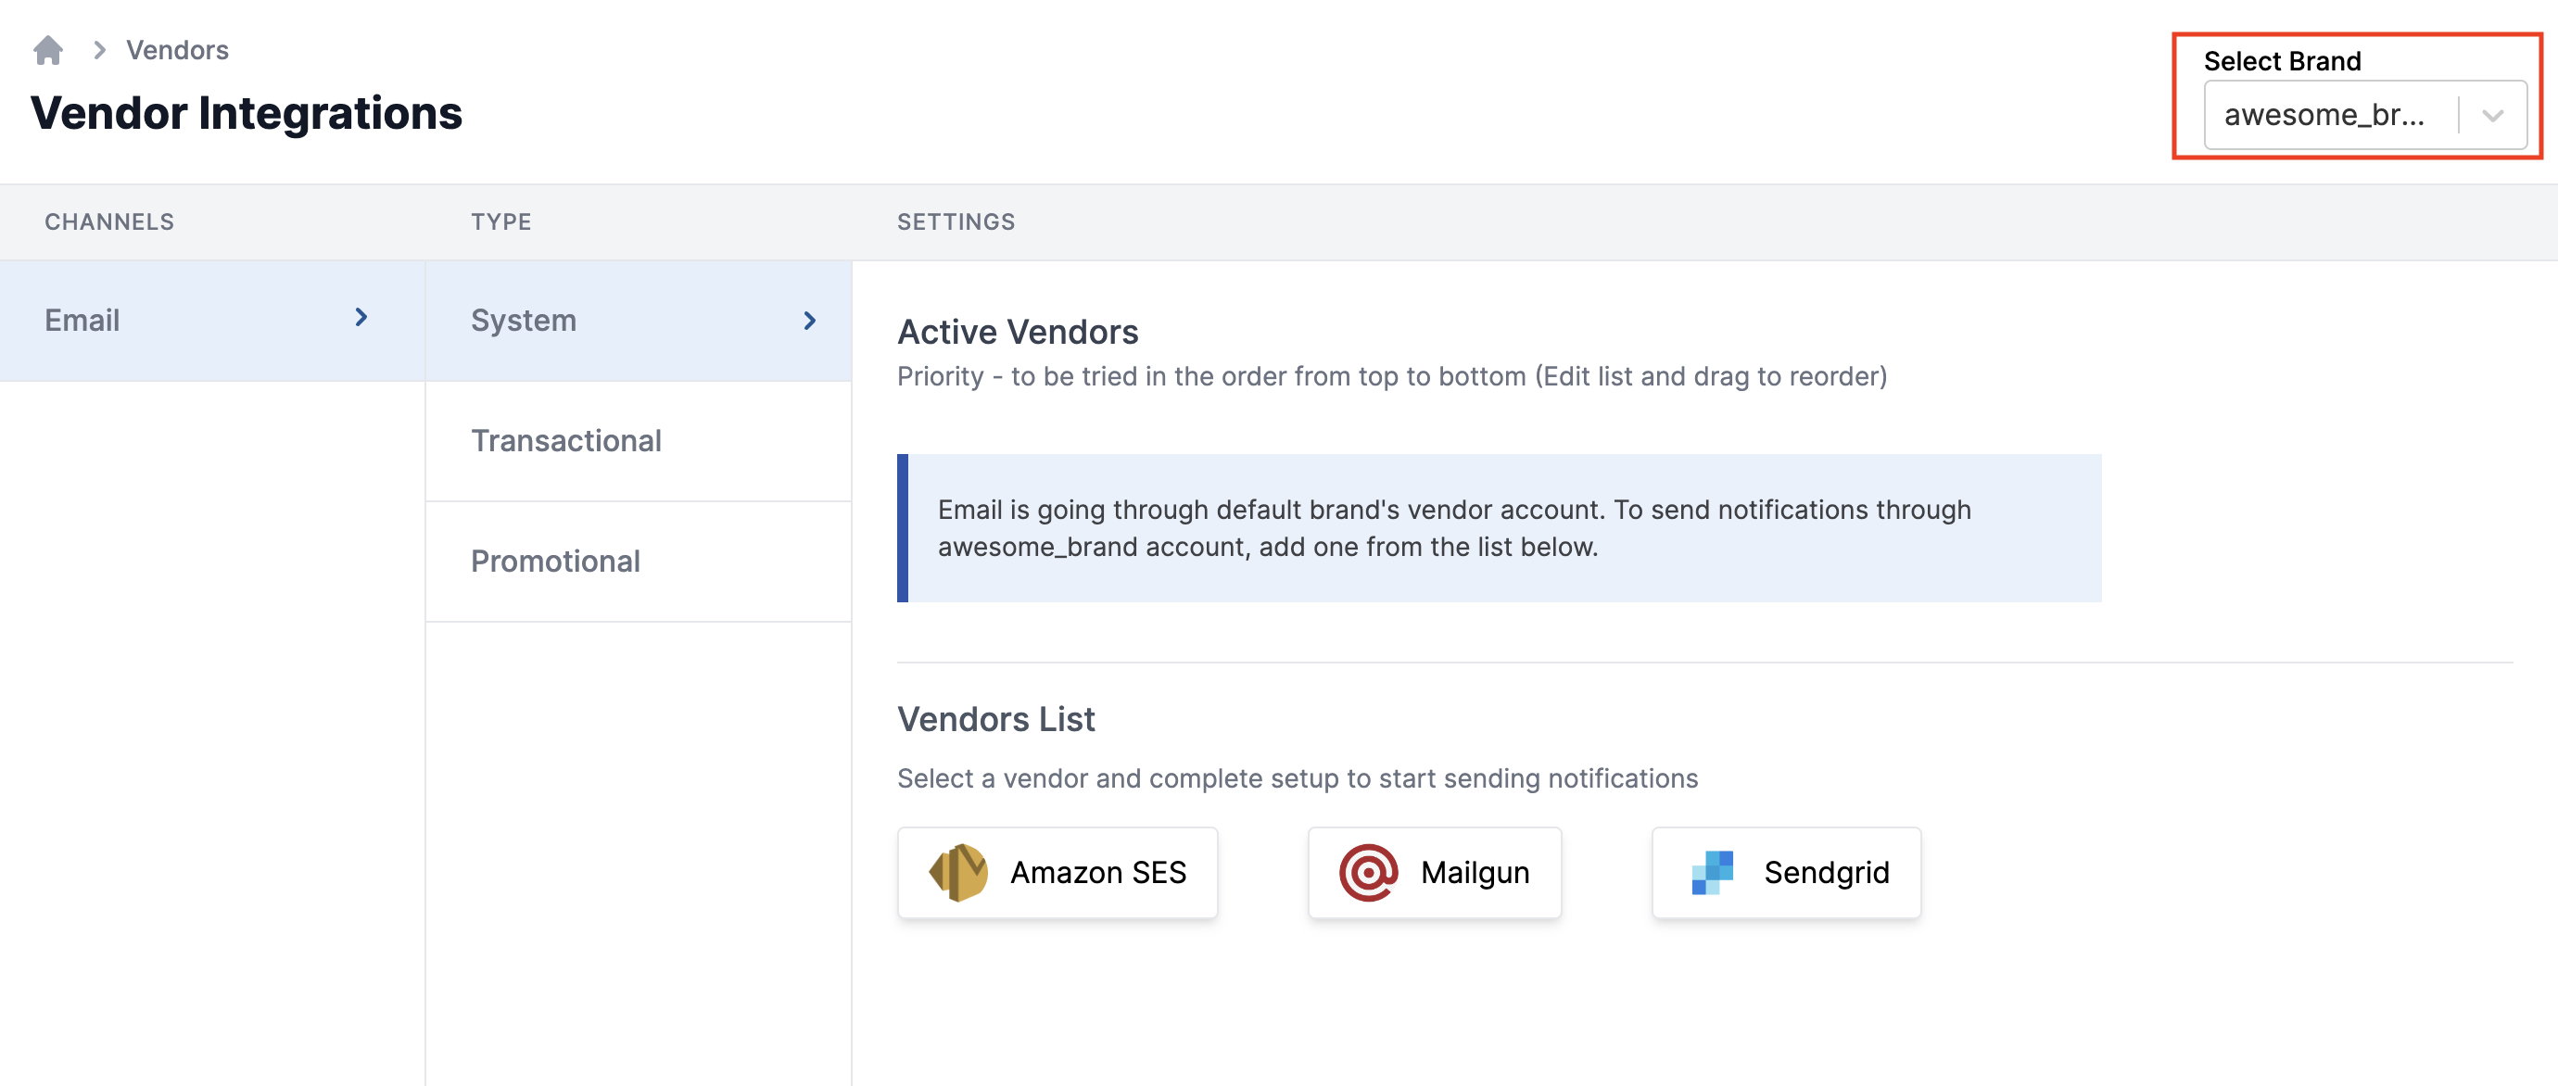Select the Email channel
Screen dimensions: 2558x1086
click(x=82, y=321)
